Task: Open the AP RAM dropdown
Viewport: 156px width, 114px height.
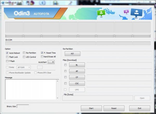Action: (x=24, y=67)
